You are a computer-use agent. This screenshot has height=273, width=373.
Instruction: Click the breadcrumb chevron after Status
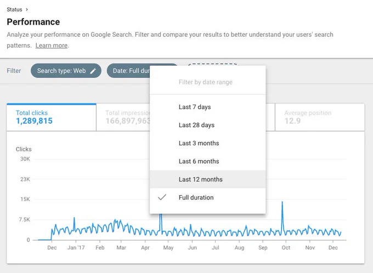click(27, 9)
